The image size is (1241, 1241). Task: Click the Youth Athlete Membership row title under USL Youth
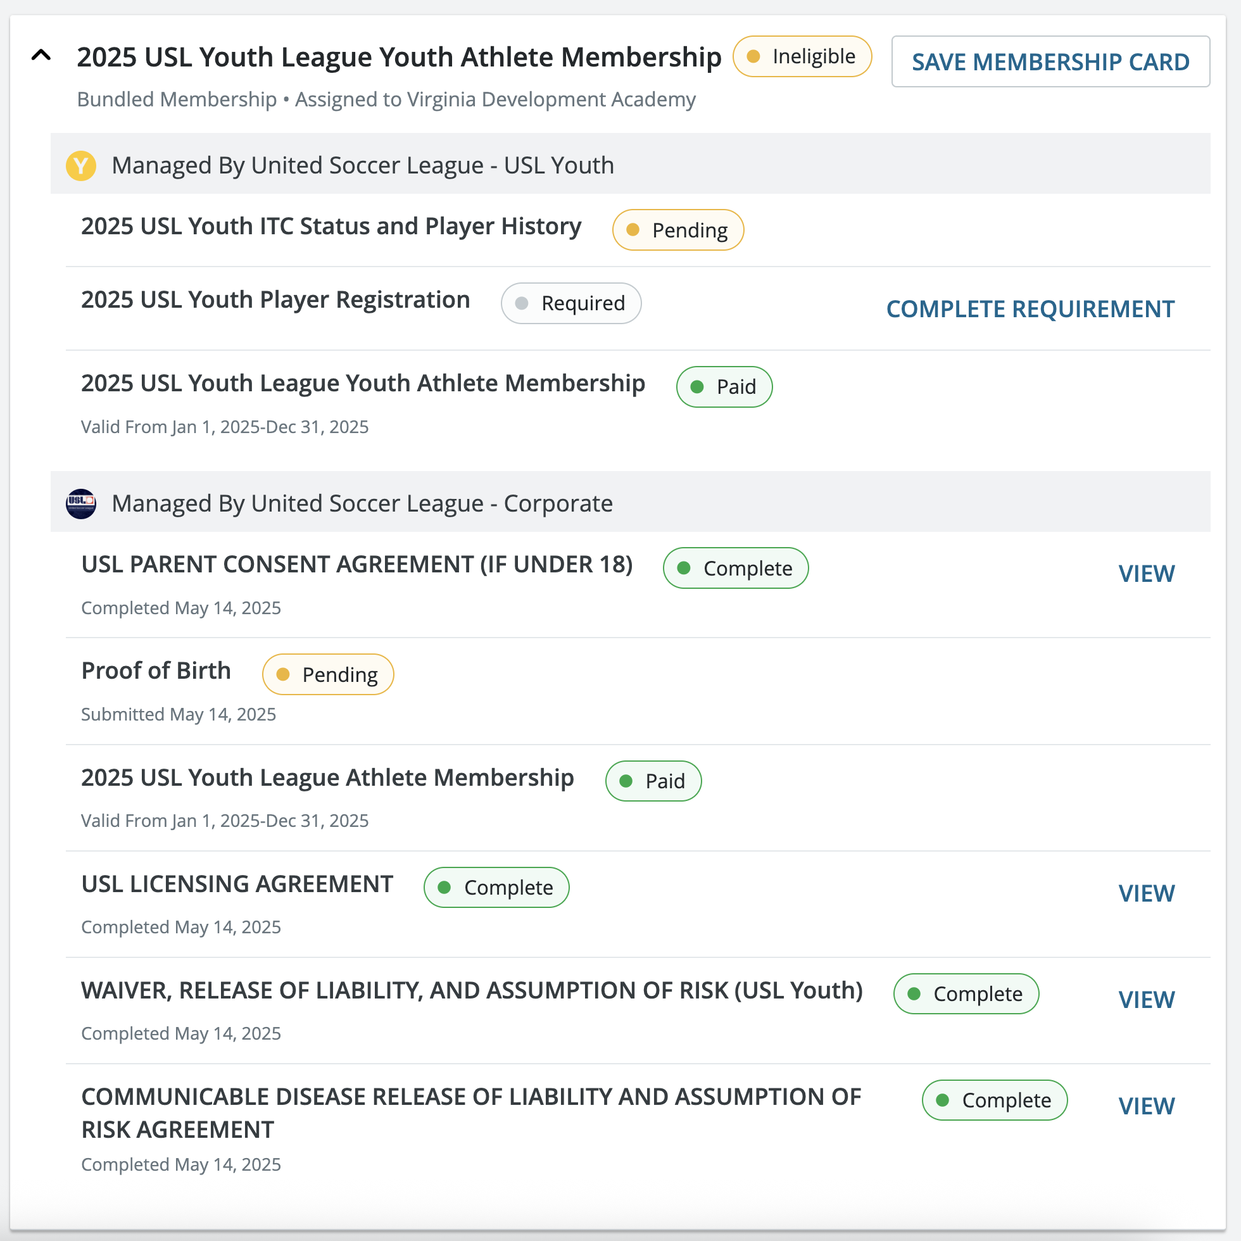click(363, 384)
